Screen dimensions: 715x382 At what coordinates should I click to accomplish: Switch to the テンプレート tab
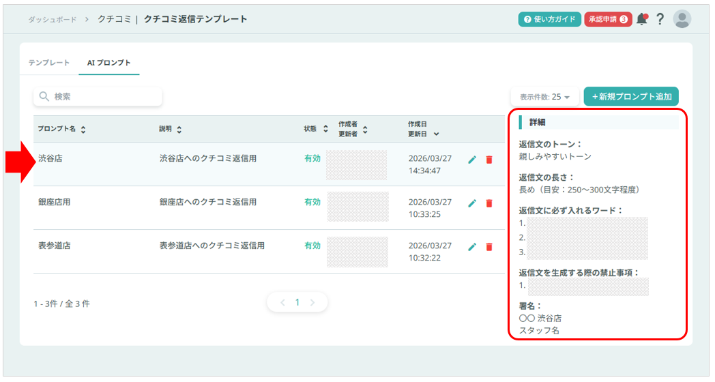[49, 63]
